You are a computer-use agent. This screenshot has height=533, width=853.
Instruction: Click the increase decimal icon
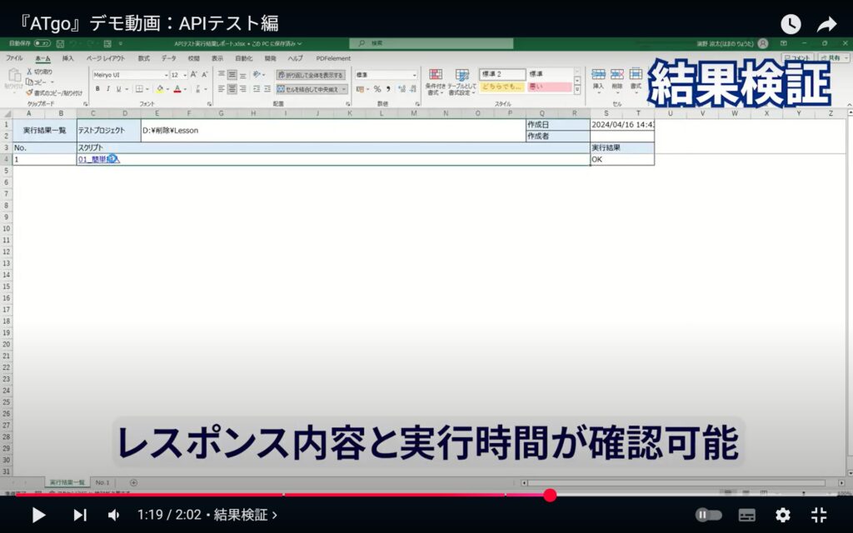pyautogui.click(x=402, y=88)
